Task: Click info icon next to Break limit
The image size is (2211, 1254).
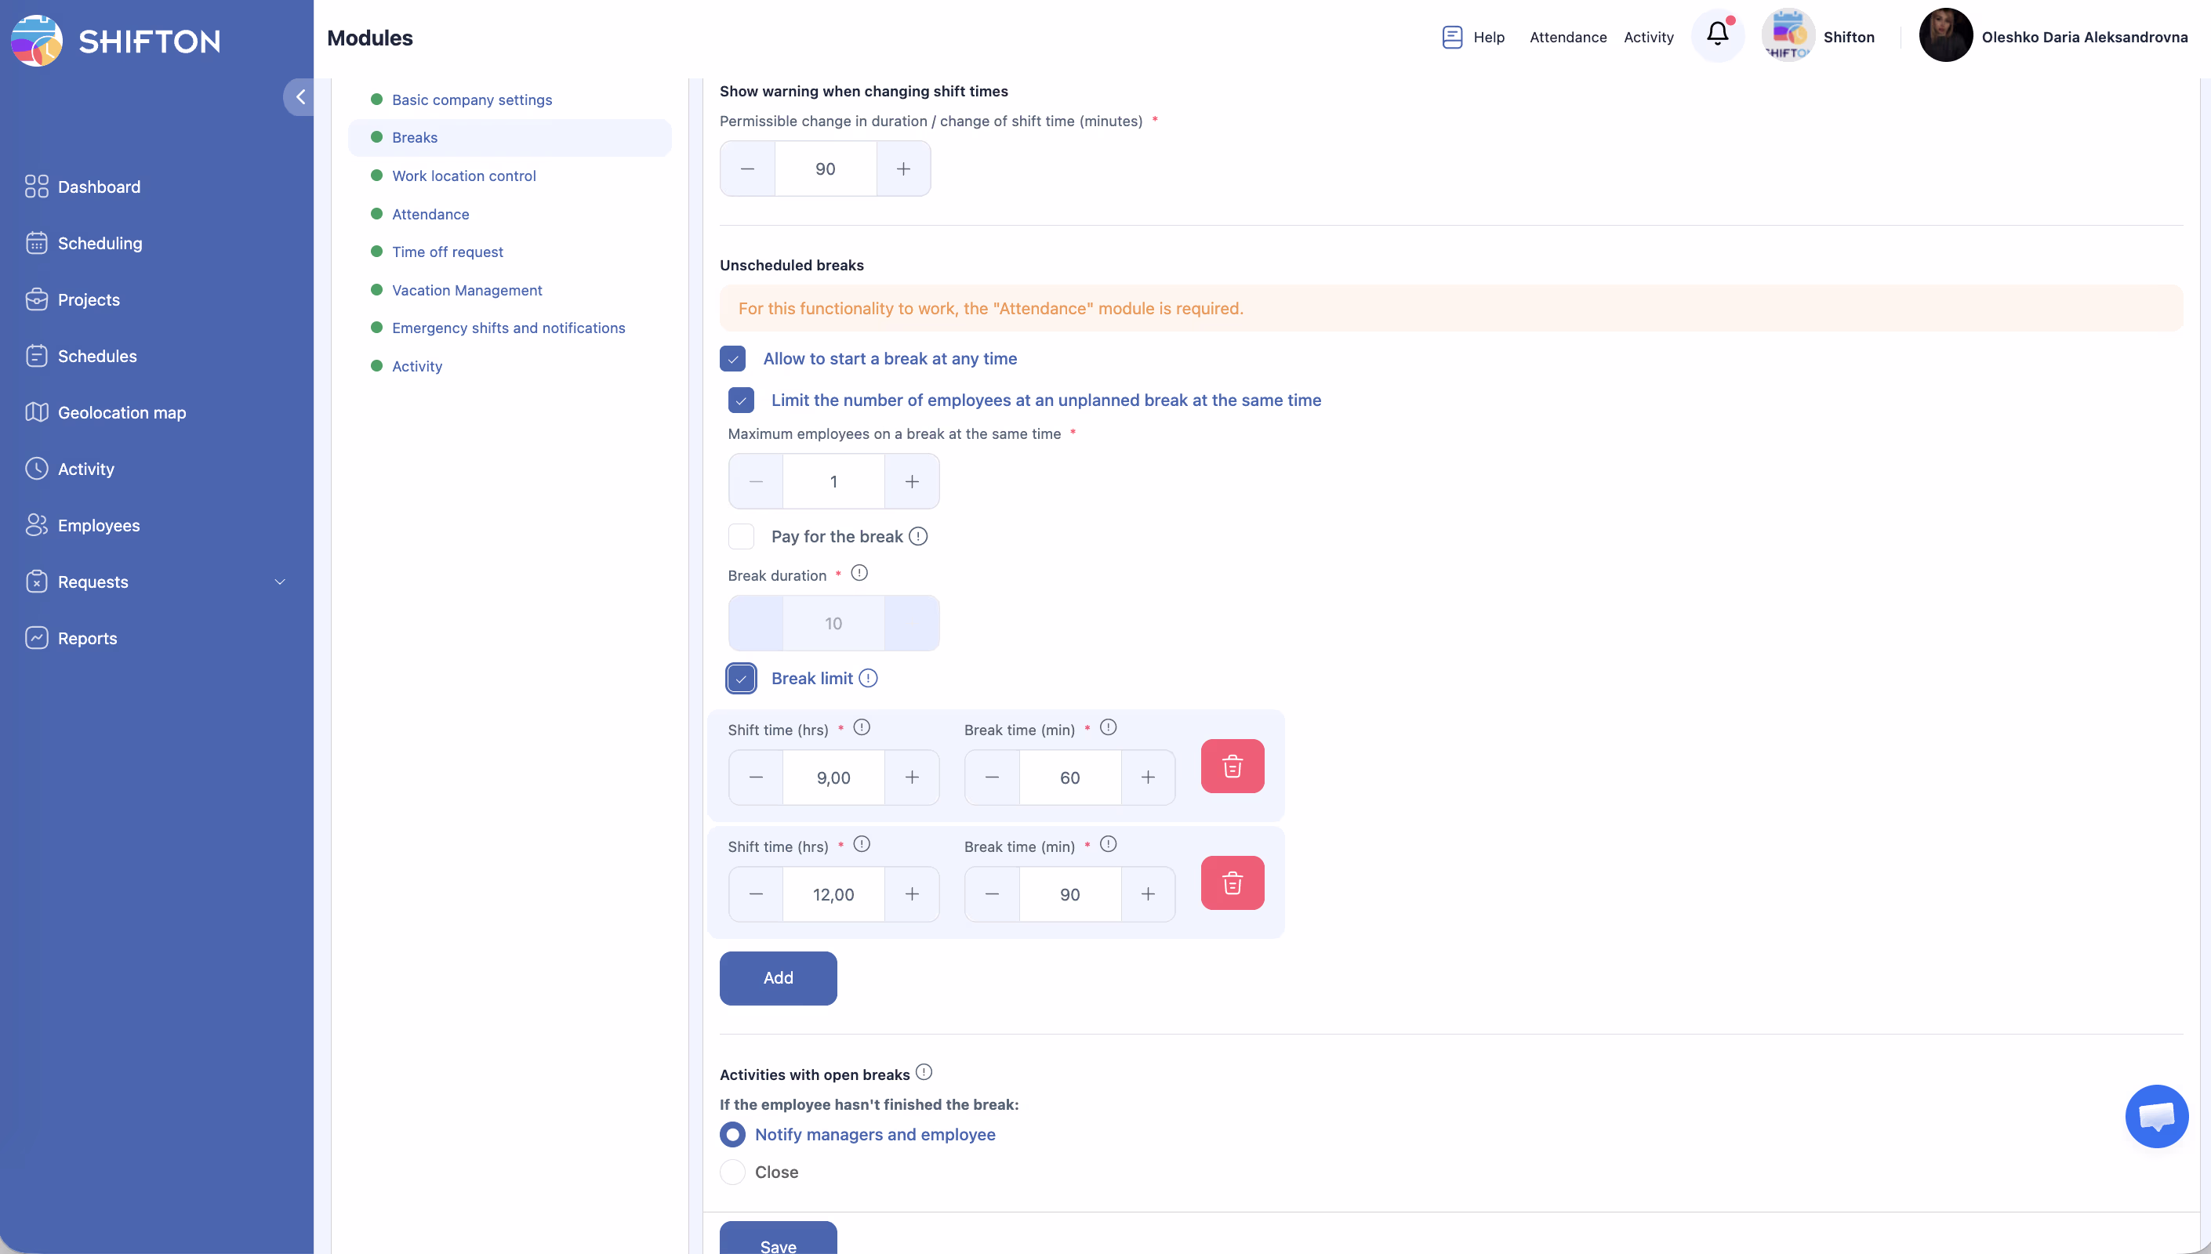Action: point(868,678)
